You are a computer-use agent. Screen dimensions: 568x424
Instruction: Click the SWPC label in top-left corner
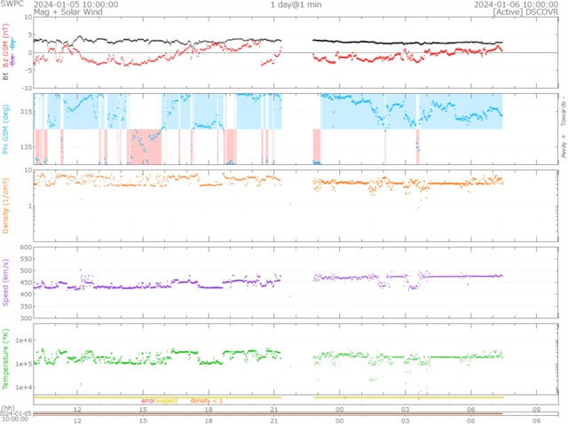(x=12, y=4)
